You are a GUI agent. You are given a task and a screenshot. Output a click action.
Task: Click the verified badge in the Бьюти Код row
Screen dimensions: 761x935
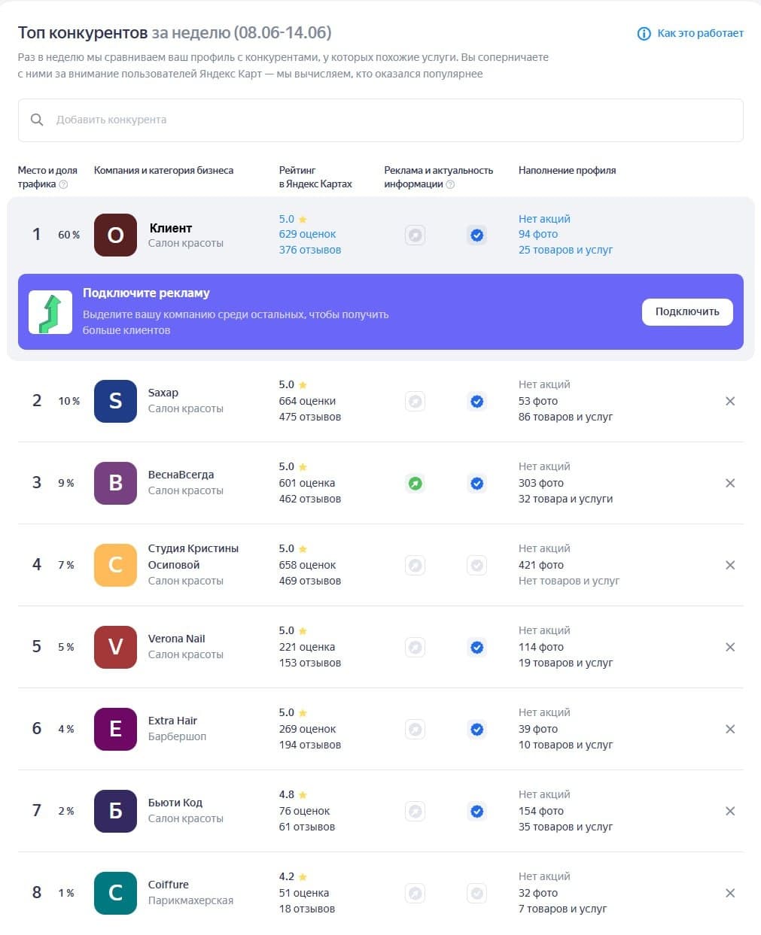pyautogui.click(x=476, y=812)
